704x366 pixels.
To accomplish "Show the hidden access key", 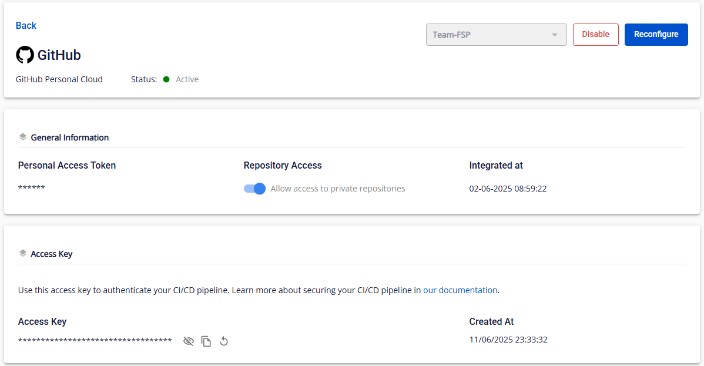I will pyautogui.click(x=188, y=341).
